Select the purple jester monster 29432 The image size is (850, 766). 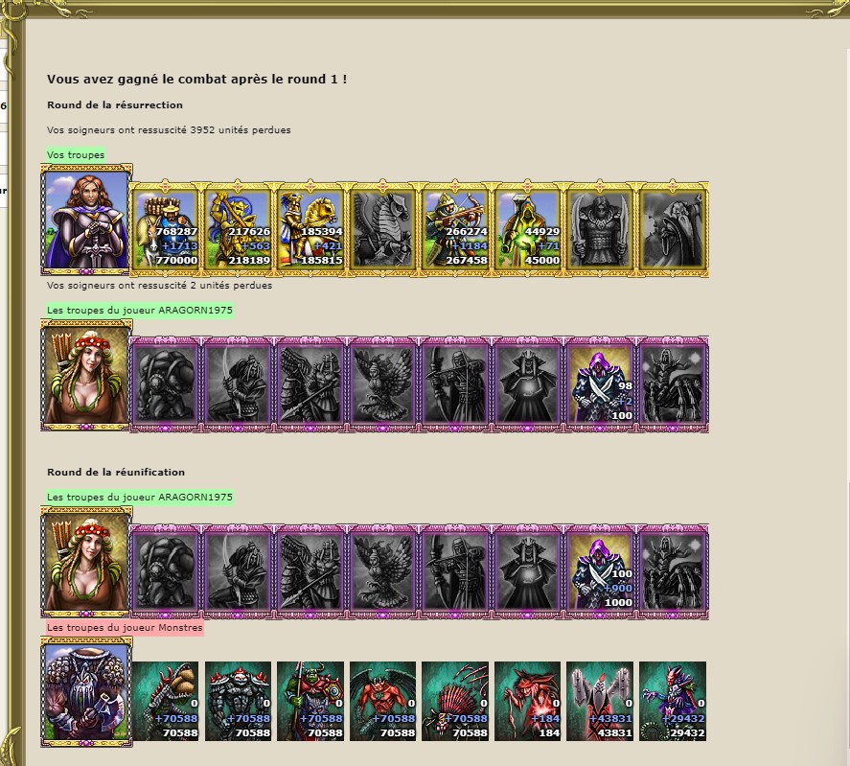tap(672, 701)
